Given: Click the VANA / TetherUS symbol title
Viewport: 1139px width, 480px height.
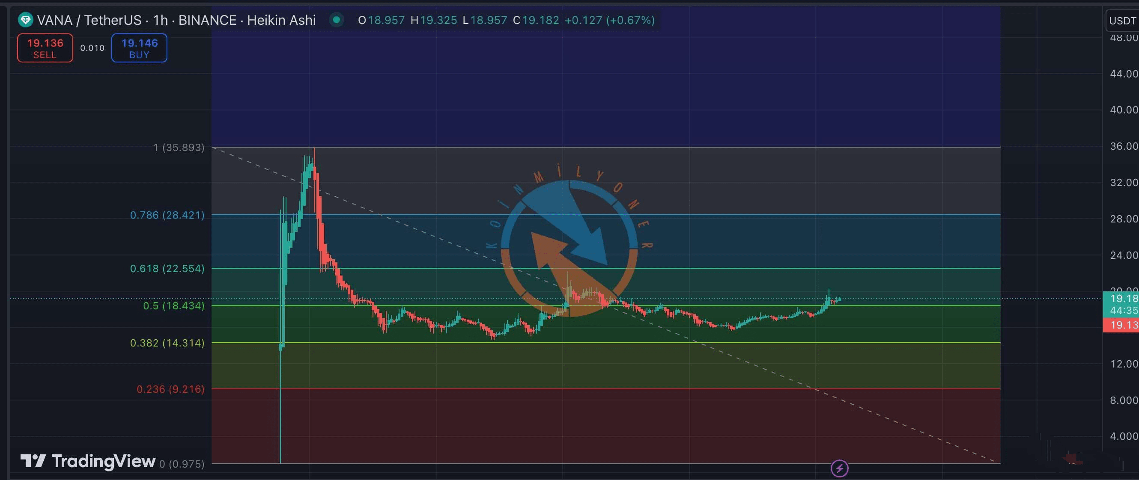Looking at the screenshot, I should 89,20.
